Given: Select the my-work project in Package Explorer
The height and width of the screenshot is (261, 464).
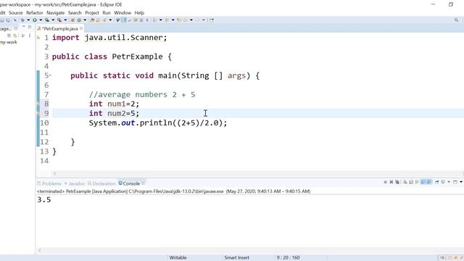Looking at the screenshot, I should coord(9,42).
